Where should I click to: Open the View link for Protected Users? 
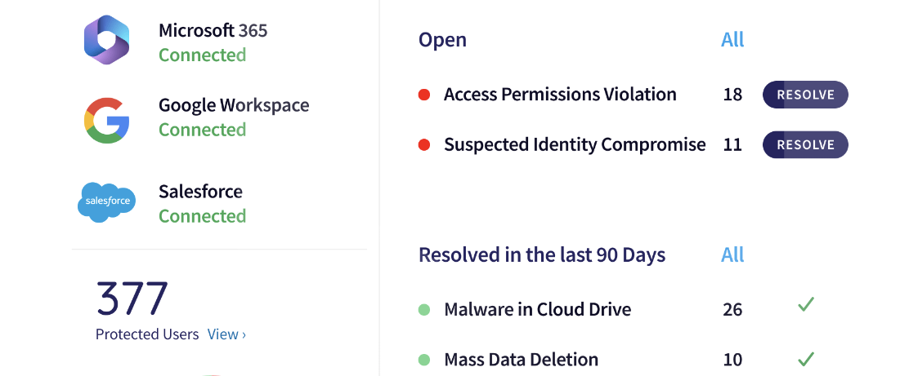(x=226, y=334)
